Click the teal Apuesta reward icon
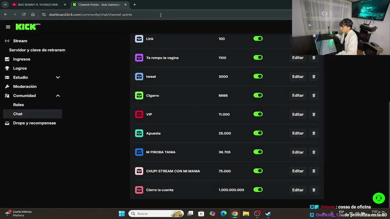 (x=139, y=133)
